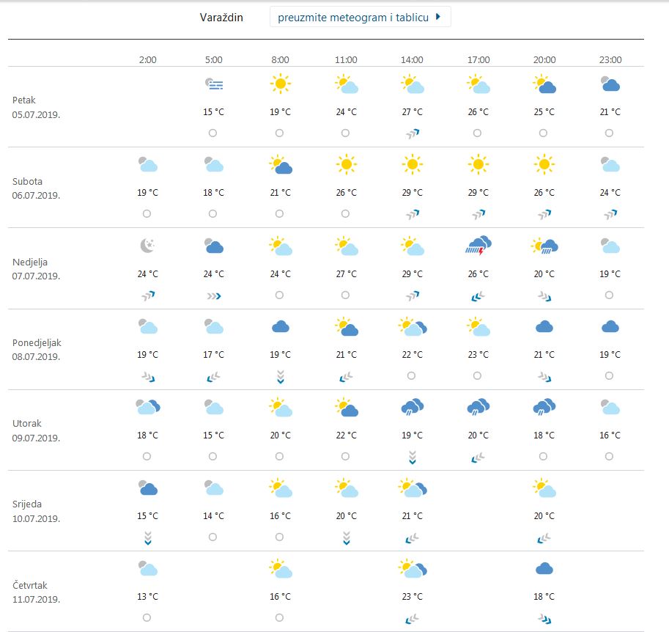Viewport: 669px width, 632px height.
Task: Select the circle under 19 °C Subota 2:00
Action: [147, 213]
